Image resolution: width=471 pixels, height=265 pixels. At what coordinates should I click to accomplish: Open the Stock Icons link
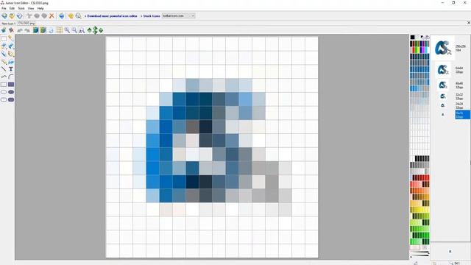[152, 16]
